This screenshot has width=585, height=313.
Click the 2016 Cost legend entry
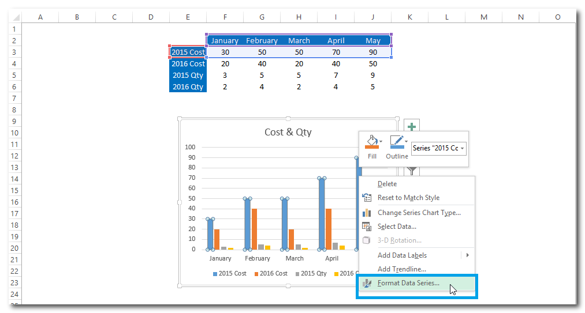pyautogui.click(x=270, y=273)
